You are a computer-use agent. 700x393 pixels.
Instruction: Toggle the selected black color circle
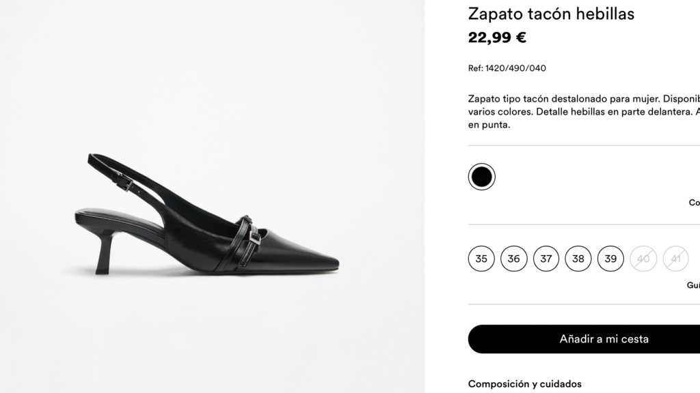tap(481, 176)
